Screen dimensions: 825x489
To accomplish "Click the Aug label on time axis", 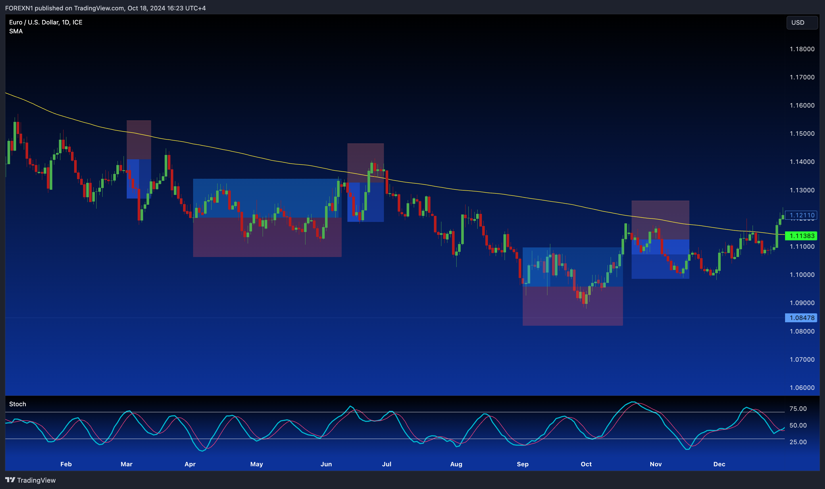I will 456,464.
